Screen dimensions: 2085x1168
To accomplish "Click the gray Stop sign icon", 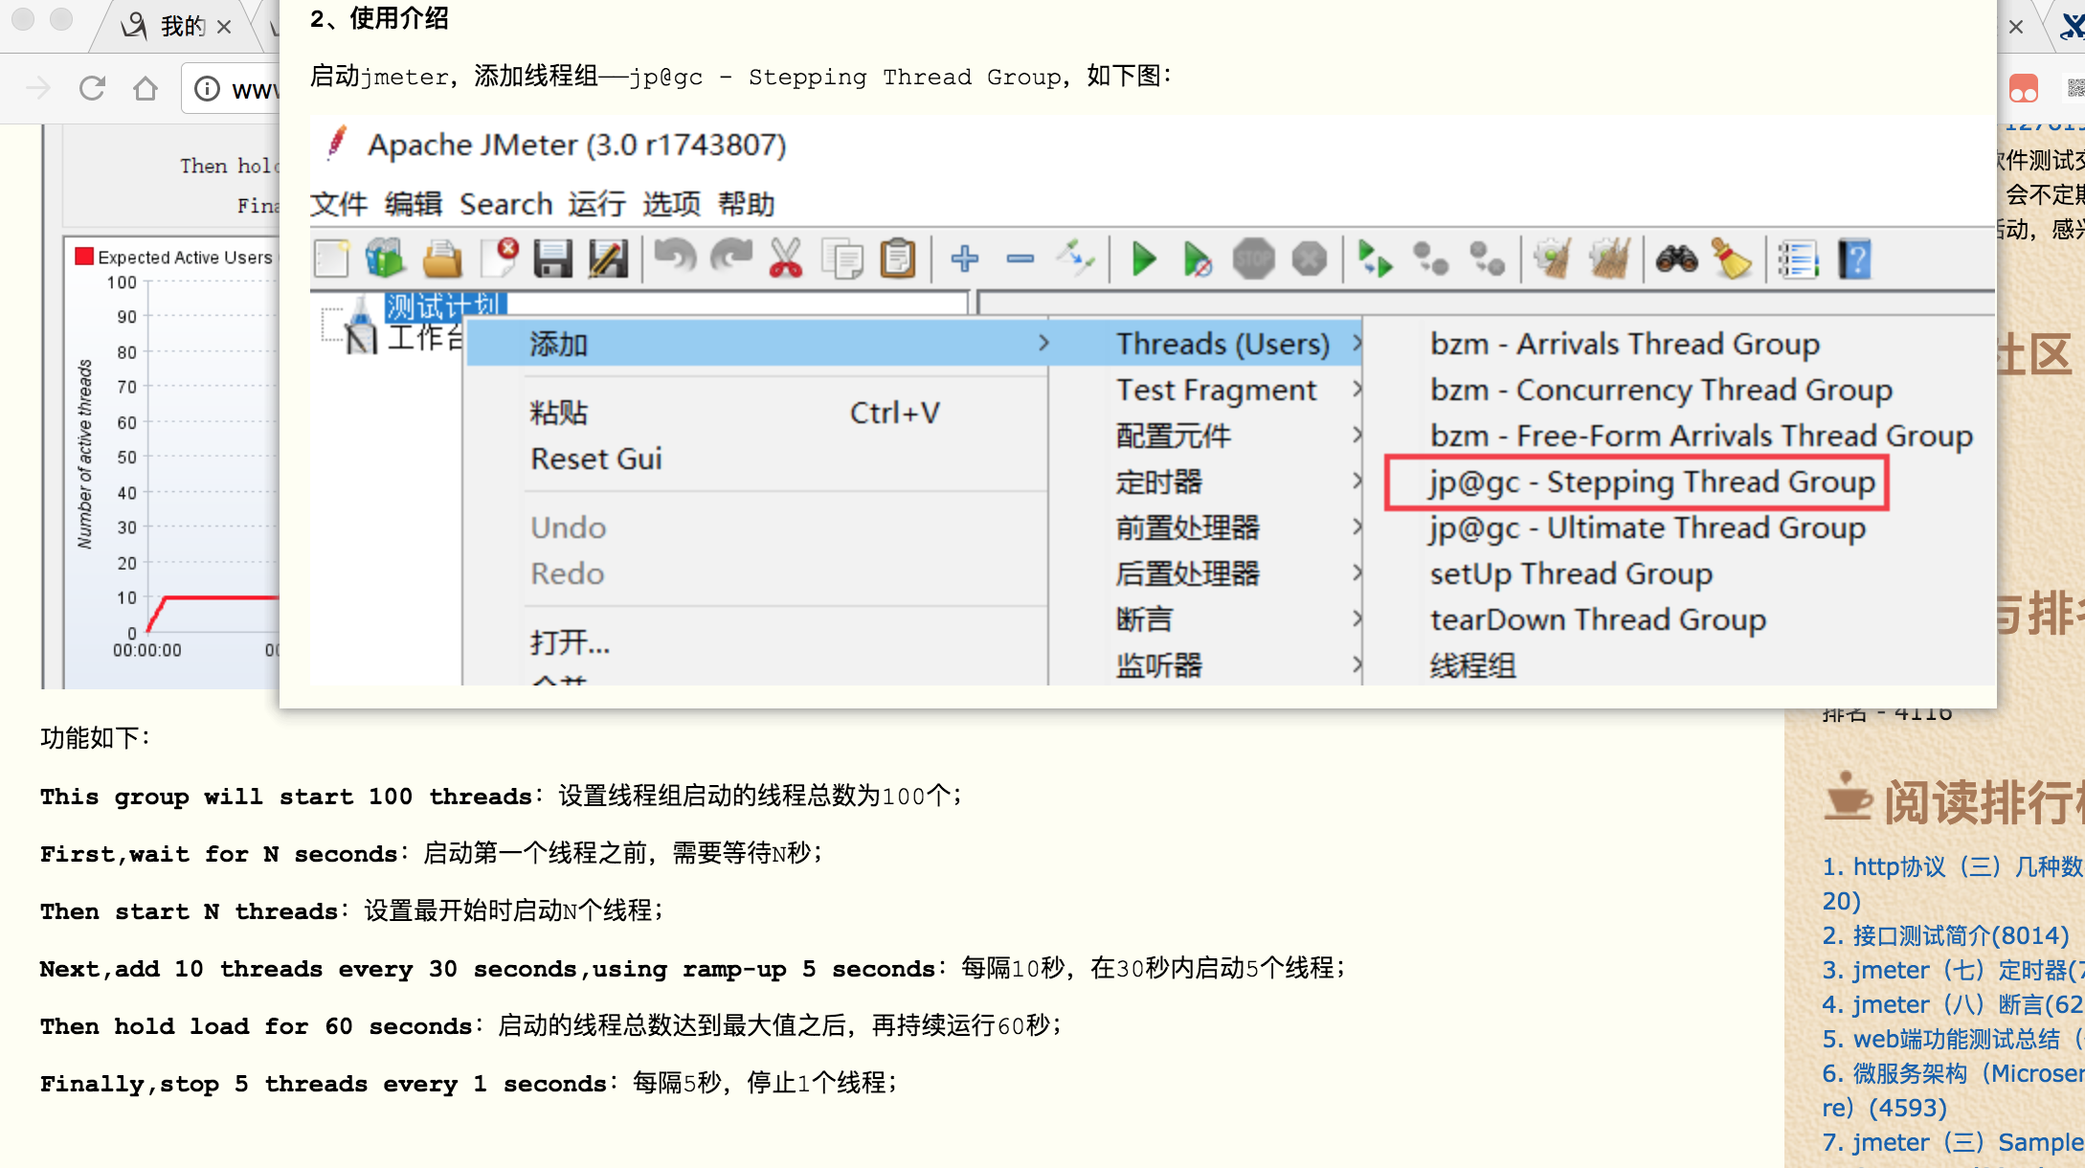I will [x=1253, y=258].
